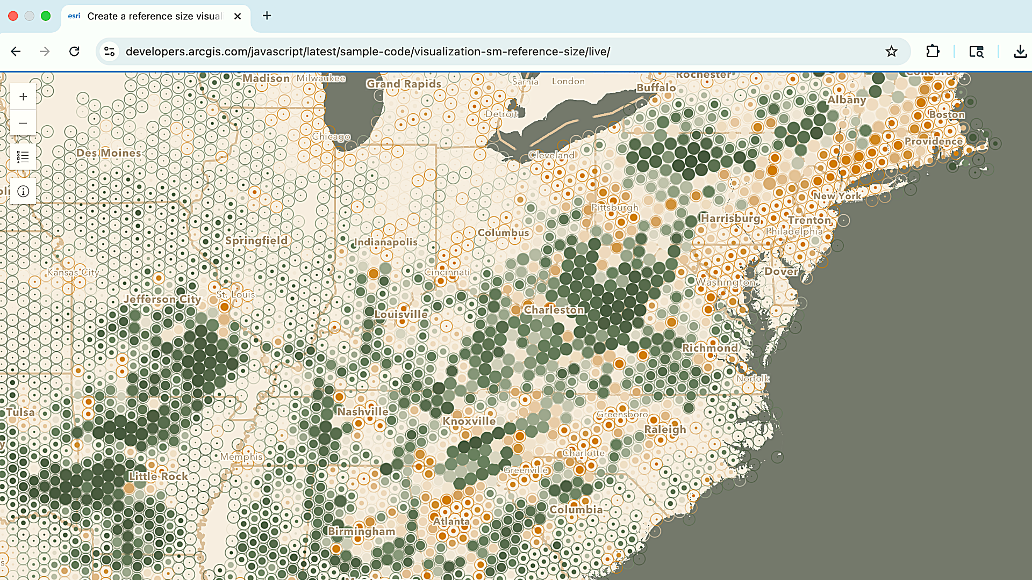Bookmark this page with star icon
The image size is (1032, 580).
[x=891, y=52]
